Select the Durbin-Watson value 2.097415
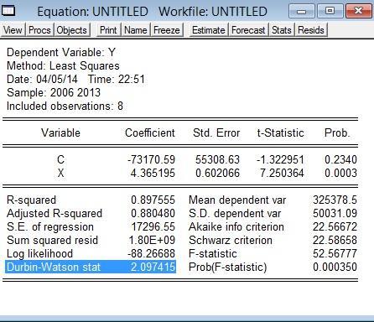Image resolution: width=374 pixels, height=322 pixels. 153,267
